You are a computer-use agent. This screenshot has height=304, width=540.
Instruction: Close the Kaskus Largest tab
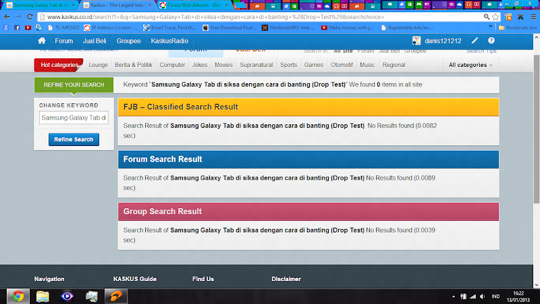click(149, 5)
